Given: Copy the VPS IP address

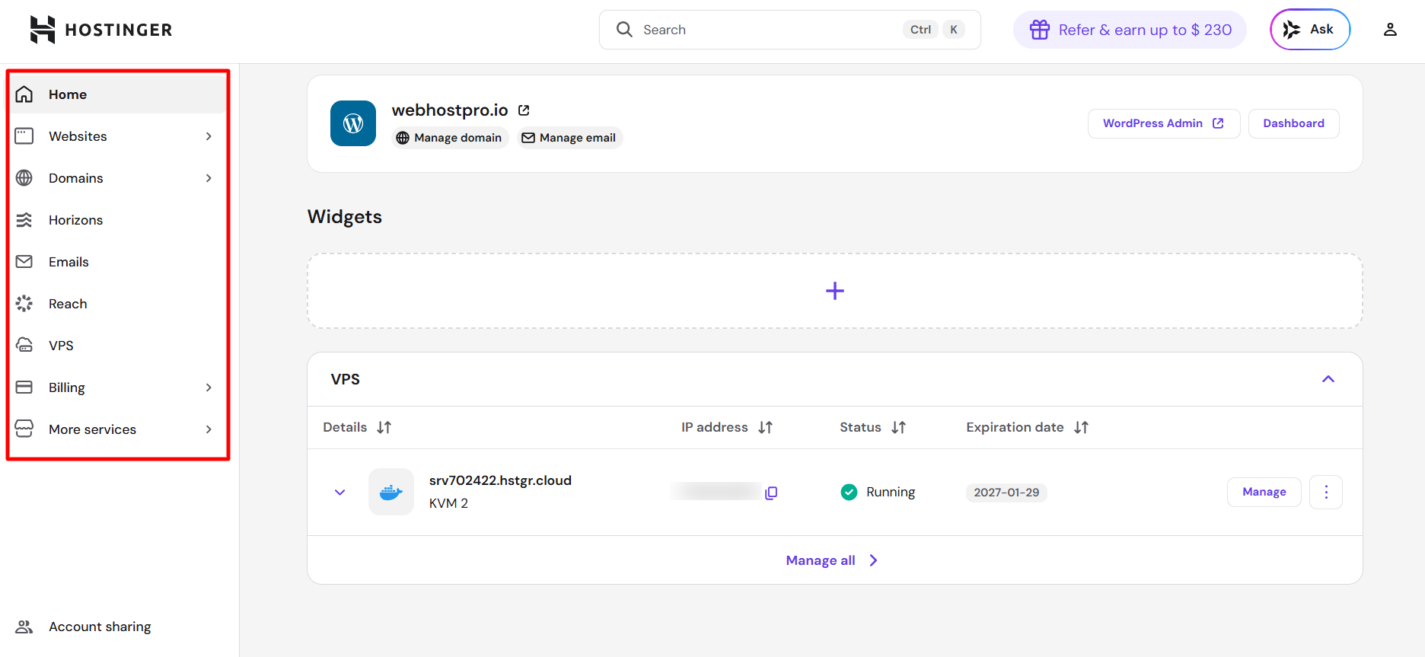Looking at the screenshot, I should [x=771, y=493].
